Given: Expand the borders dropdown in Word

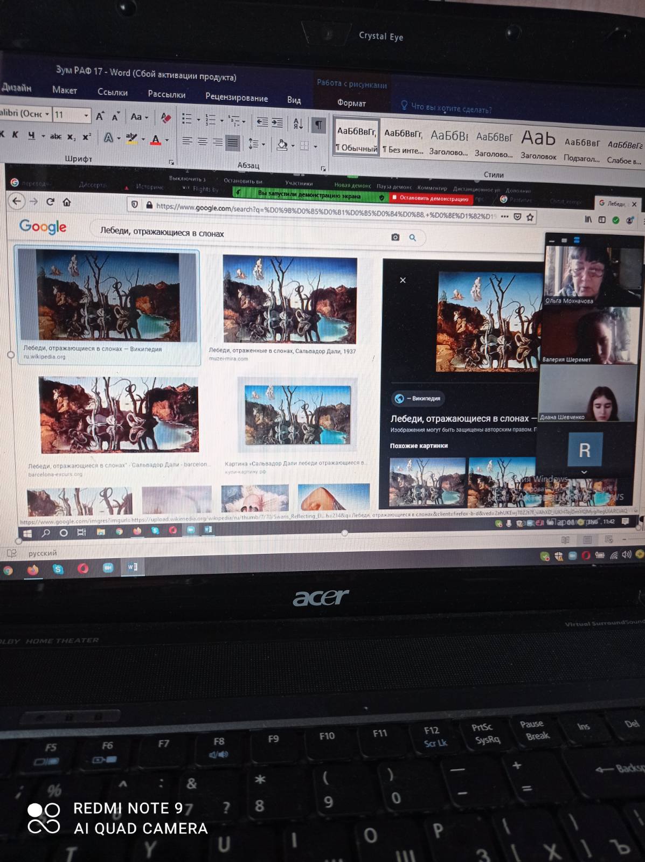Looking at the screenshot, I should [315, 146].
